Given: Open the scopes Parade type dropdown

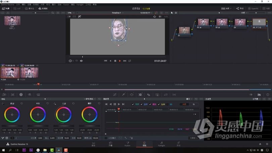Looking at the screenshot, I should [257, 99].
